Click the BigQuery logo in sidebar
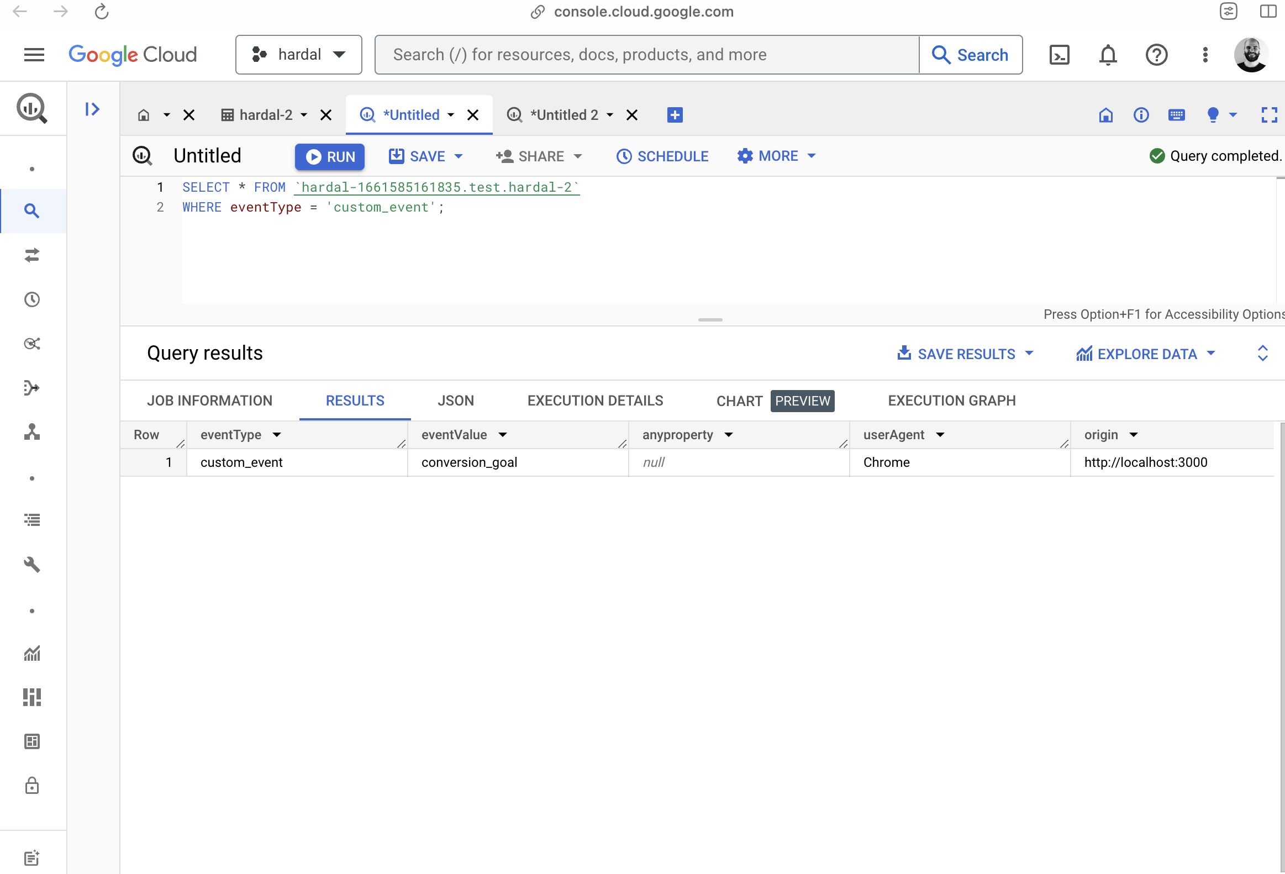The image size is (1285, 874). (32, 108)
